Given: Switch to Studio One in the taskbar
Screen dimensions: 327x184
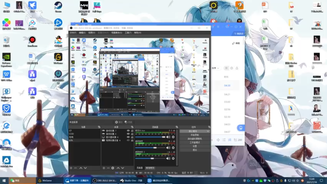Looking at the screenshot, I should point(132,180).
